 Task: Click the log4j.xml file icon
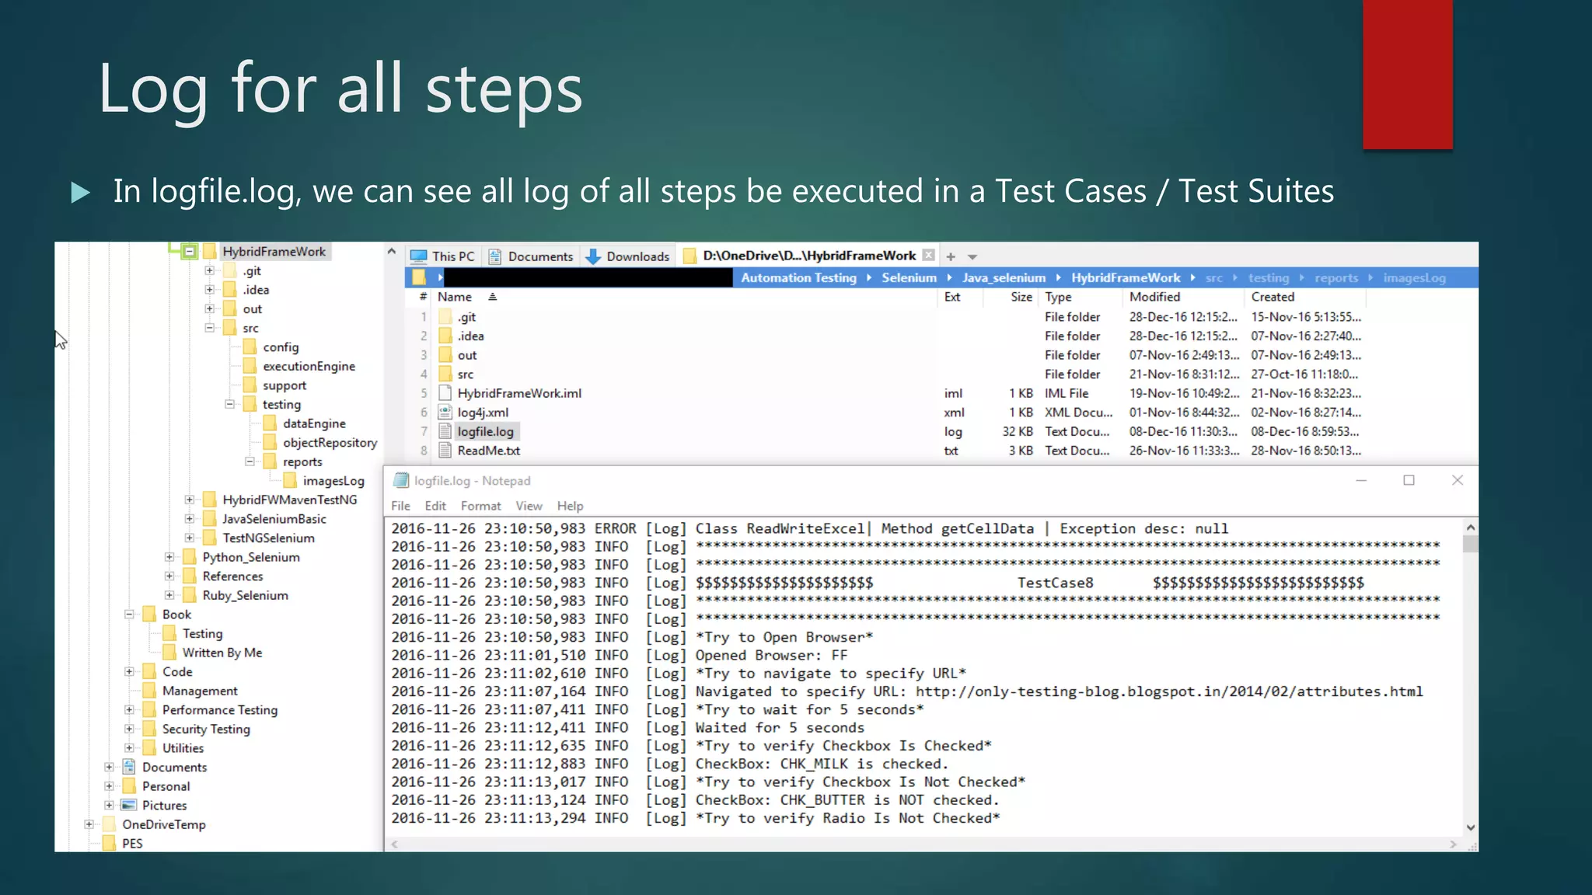445,413
